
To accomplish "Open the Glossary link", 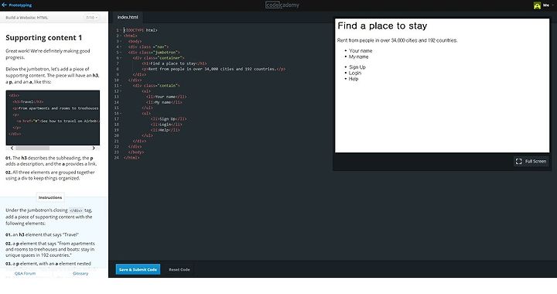I will pyautogui.click(x=80, y=273).
